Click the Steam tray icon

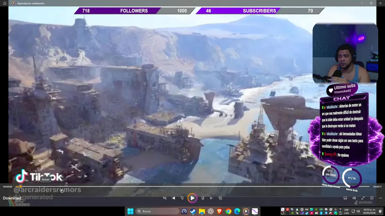(307, 213)
